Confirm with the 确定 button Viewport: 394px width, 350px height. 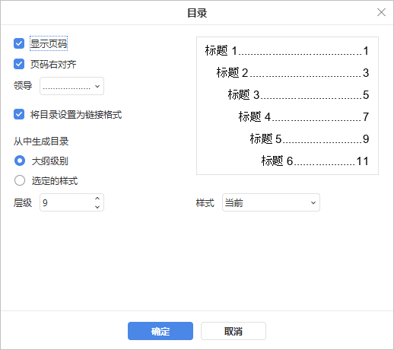pos(160,331)
